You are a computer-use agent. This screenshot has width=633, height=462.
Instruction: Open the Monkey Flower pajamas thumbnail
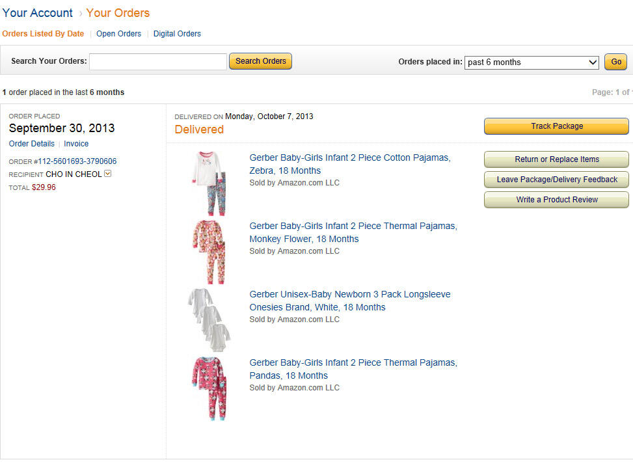208,252
